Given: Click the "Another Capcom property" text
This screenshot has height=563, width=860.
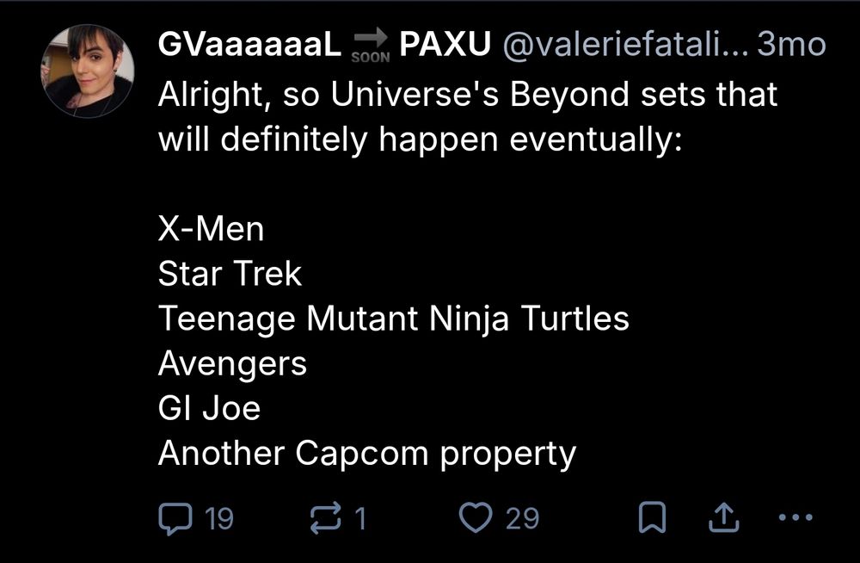Looking at the screenshot, I should tap(366, 454).
